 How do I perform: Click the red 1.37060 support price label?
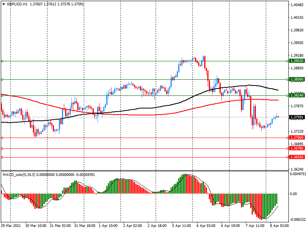(297, 138)
